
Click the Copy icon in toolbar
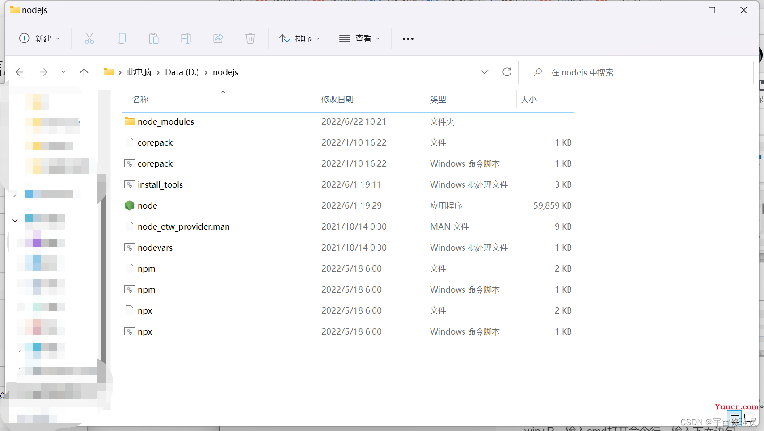click(x=122, y=39)
